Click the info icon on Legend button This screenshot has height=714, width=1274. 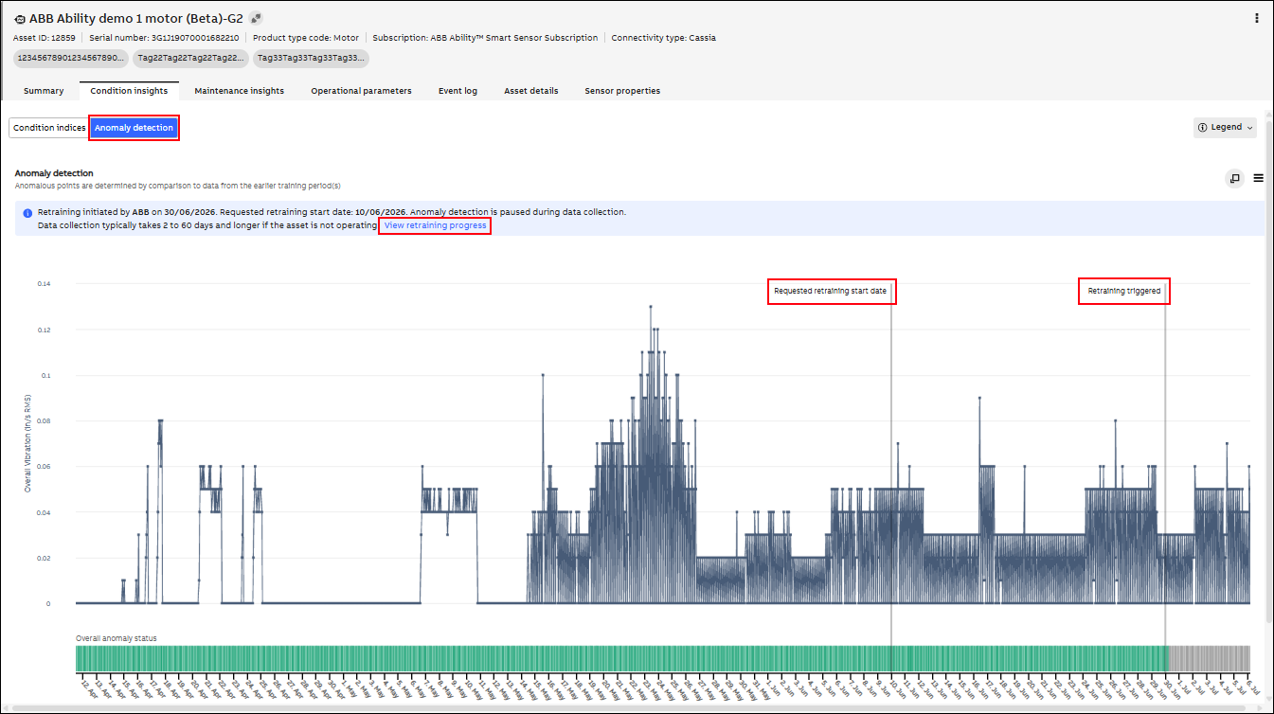coord(1203,128)
